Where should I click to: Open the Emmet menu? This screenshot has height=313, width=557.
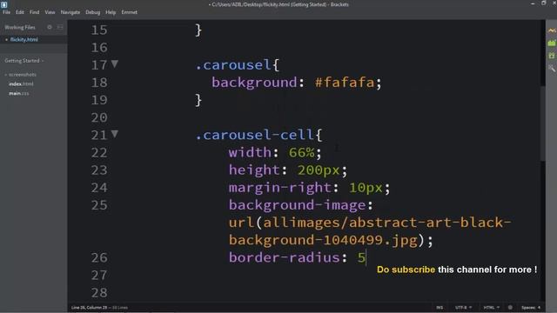point(130,12)
